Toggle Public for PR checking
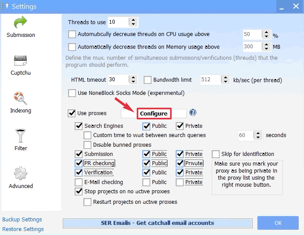The height and width of the screenshot is (235, 304). 146,163
